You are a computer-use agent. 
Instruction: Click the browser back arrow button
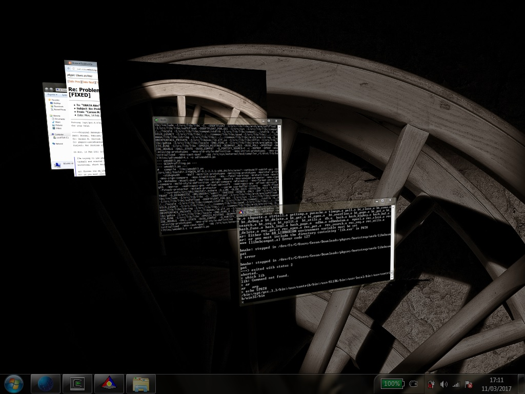(68, 68)
